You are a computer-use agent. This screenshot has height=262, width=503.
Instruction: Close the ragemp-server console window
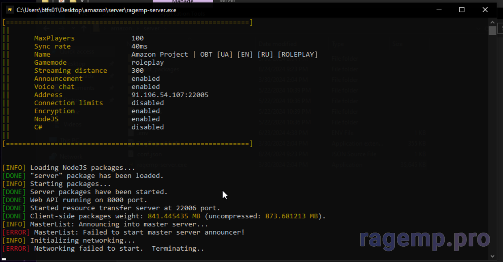(x=485, y=10)
